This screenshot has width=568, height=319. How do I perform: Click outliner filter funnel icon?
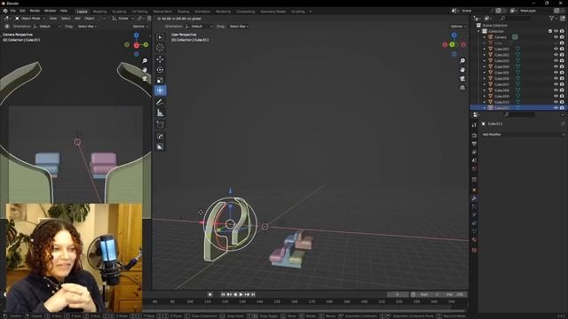coord(552,18)
